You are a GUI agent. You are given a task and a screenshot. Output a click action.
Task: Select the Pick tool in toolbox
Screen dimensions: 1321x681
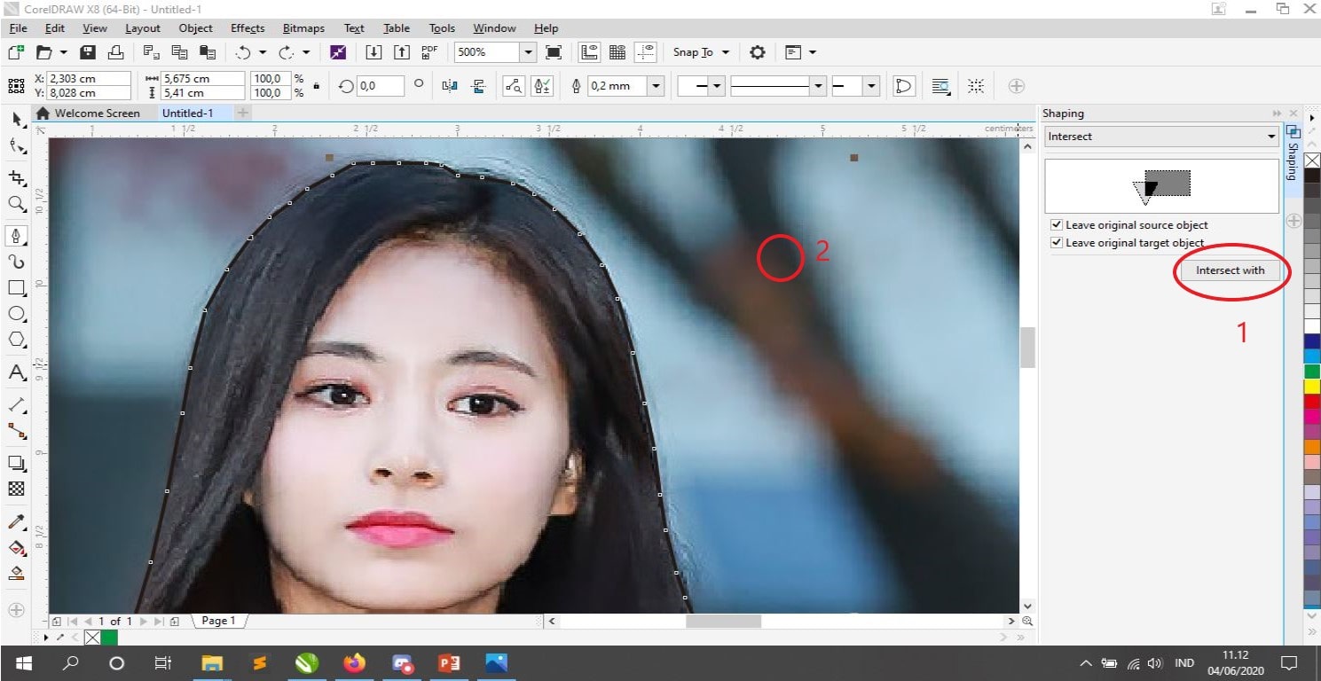pyautogui.click(x=16, y=120)
